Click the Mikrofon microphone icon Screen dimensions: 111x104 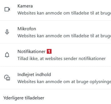coord(7,32)
